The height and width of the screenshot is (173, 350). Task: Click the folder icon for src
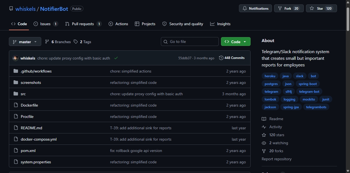pyautogui.click(x=16, y=94)
